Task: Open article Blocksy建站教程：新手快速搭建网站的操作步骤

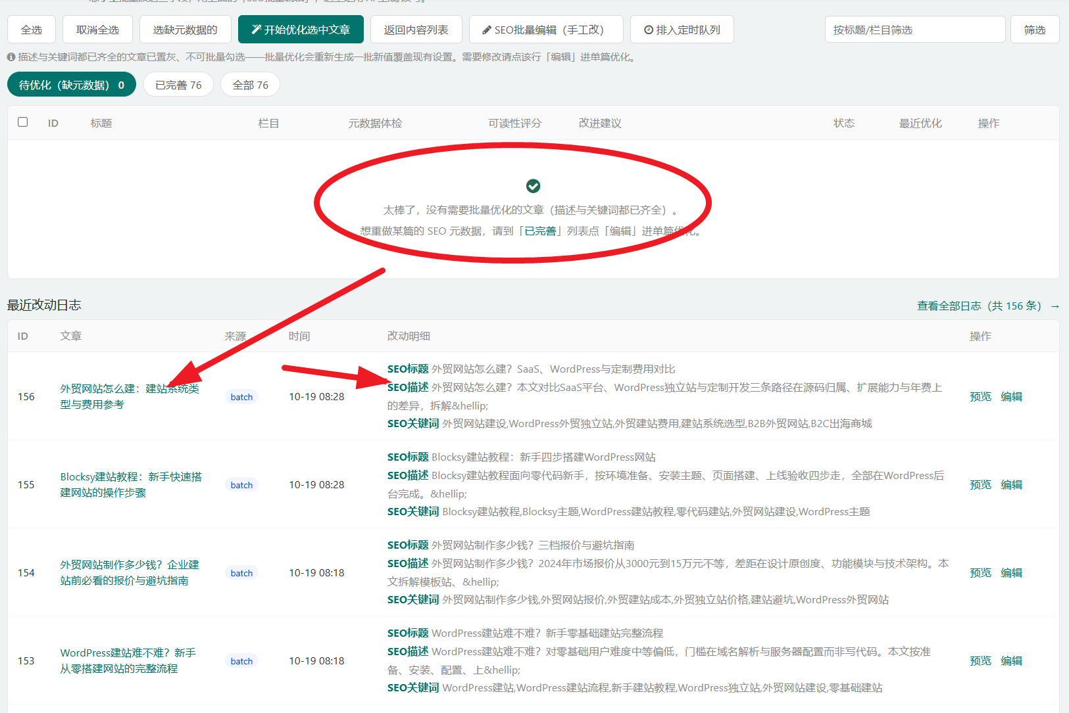Action: [131, 484]
